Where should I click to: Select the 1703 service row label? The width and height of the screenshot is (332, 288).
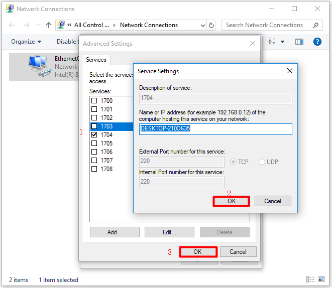[x=106, y=126]
